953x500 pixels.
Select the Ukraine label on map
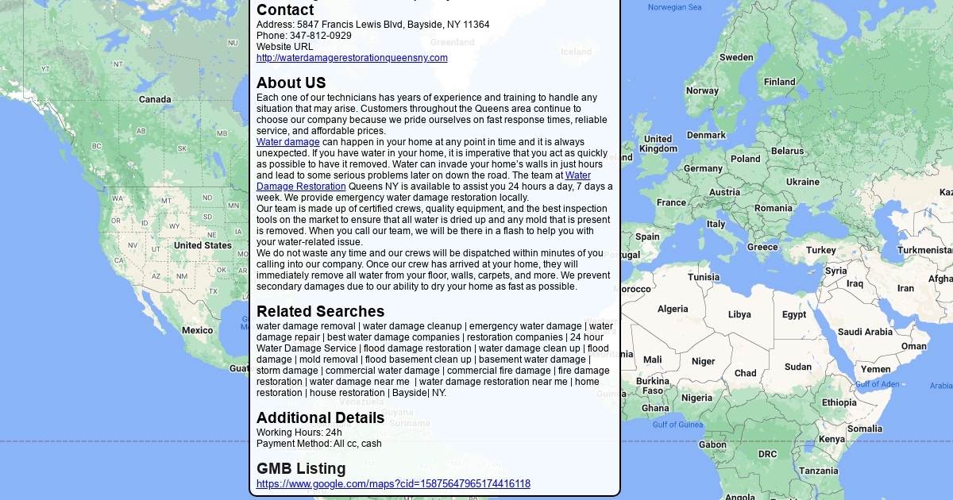802,182
